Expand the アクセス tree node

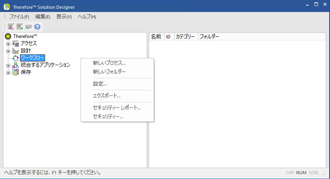(8, 44)
